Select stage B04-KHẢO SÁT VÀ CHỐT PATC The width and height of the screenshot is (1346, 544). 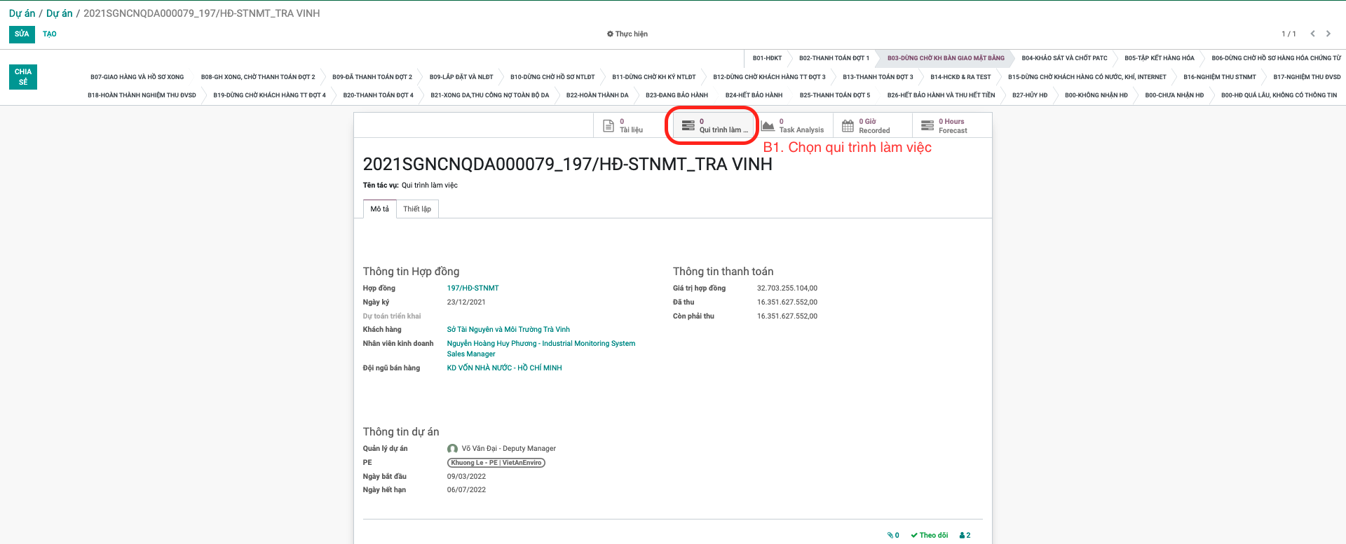(1064, 58)
